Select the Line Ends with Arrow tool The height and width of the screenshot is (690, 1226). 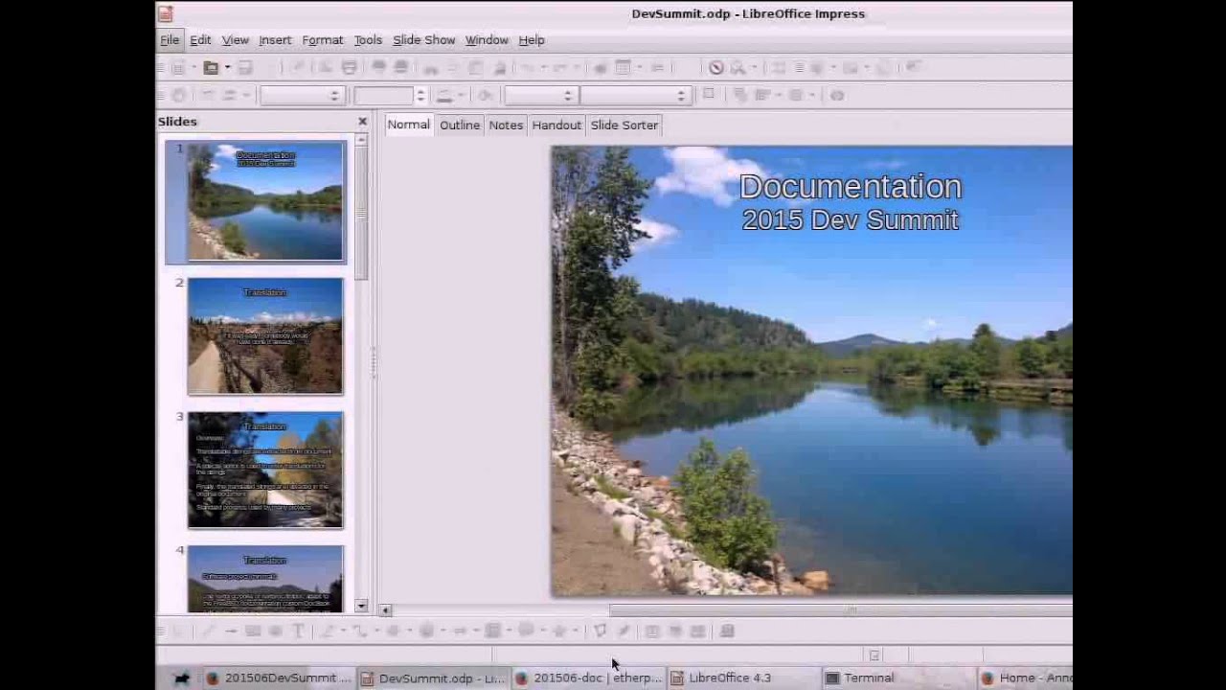coord(231,631)
